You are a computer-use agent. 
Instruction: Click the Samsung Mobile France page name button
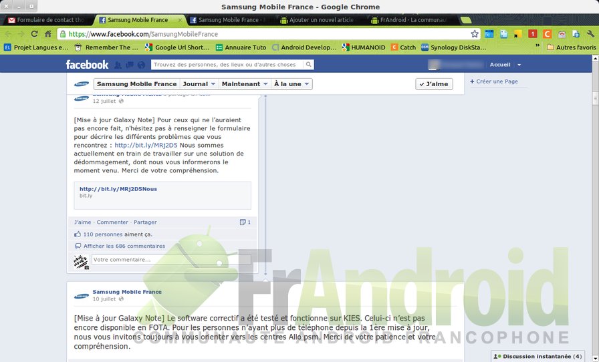coord(137,84)
